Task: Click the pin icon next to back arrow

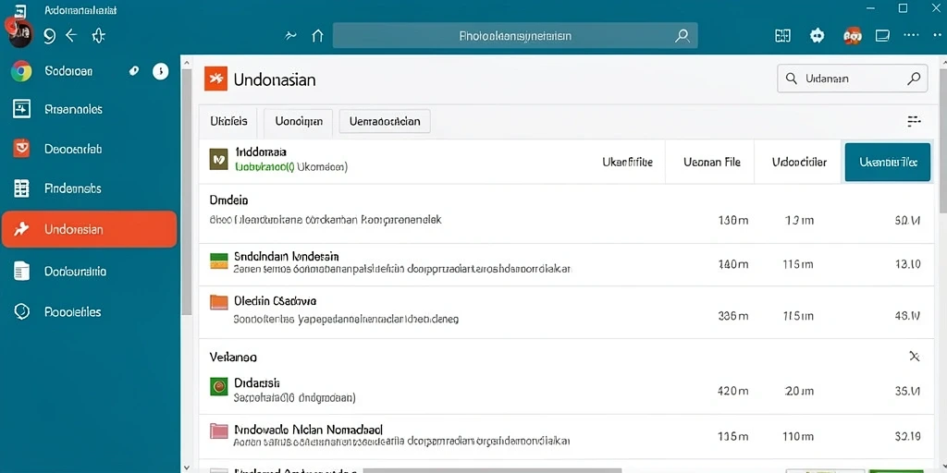Action: 98,36
